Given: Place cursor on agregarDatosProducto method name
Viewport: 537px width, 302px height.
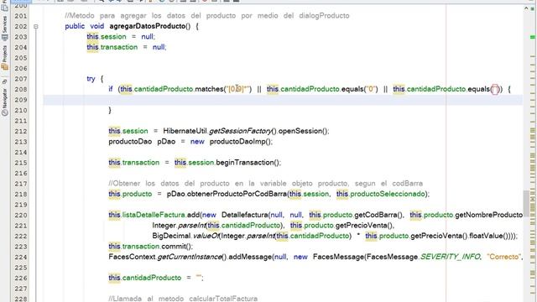Looking at the screenshot, I should click(148, 26).
